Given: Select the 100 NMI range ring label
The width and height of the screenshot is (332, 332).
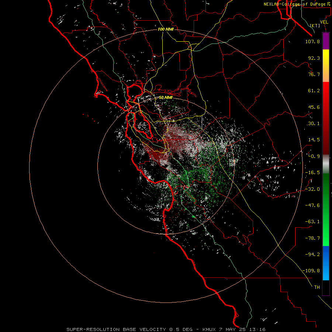Looking at the screenshot, I should 166,29.
